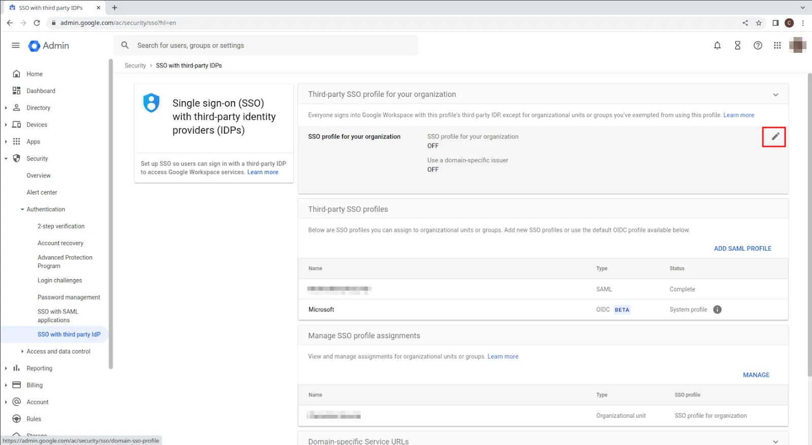Expand the Apps menu arrow
812x445 pixels.
[x=6, y=142]
